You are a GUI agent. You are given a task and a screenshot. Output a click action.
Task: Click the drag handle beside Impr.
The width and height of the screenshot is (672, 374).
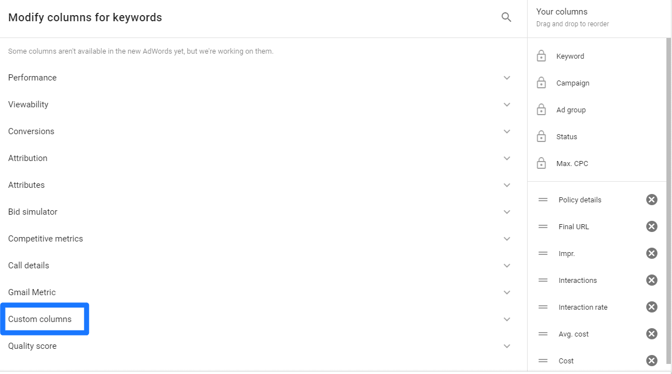tap(543, 253)
